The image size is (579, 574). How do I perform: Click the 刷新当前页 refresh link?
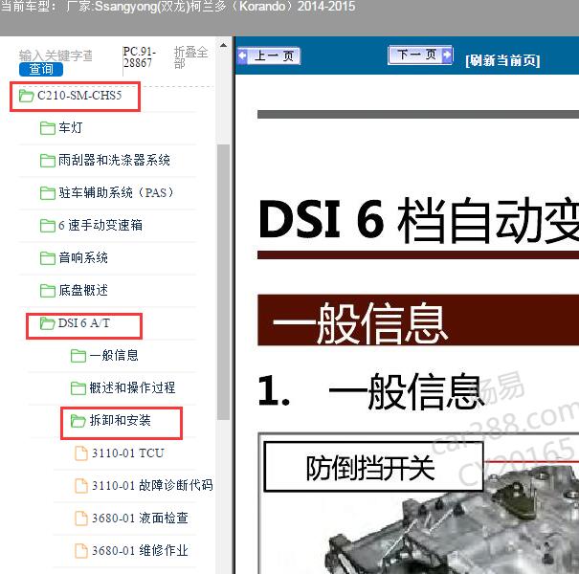pyautogui.click(x=502, y=60)
